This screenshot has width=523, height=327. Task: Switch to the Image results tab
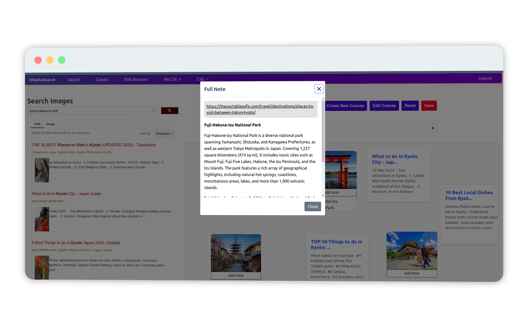pos(50,124)
